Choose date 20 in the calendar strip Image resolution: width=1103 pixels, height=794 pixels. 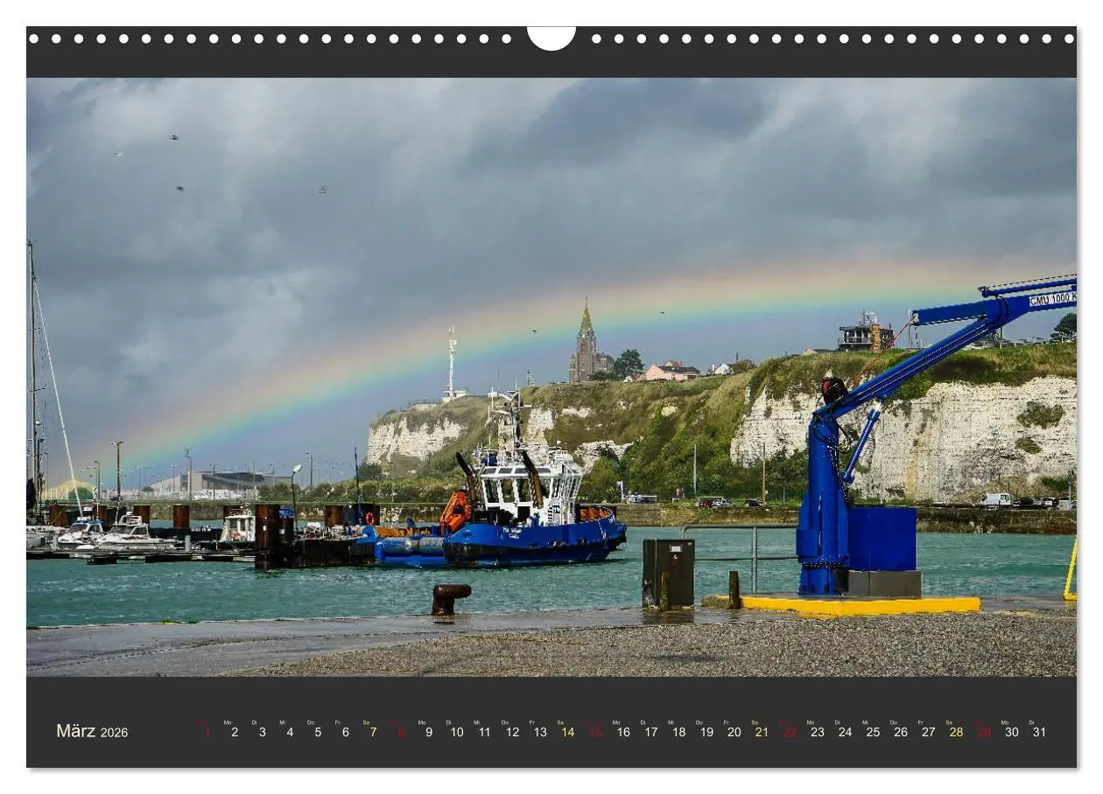coord(734,732)
